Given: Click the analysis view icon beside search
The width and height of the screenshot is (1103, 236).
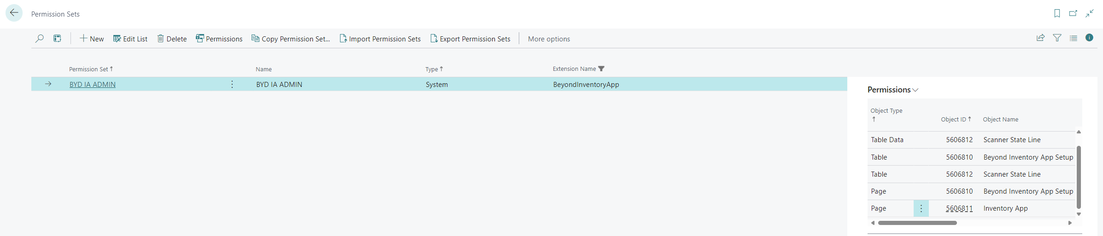Looking at the screenshot, I should [x=57, y=39].
